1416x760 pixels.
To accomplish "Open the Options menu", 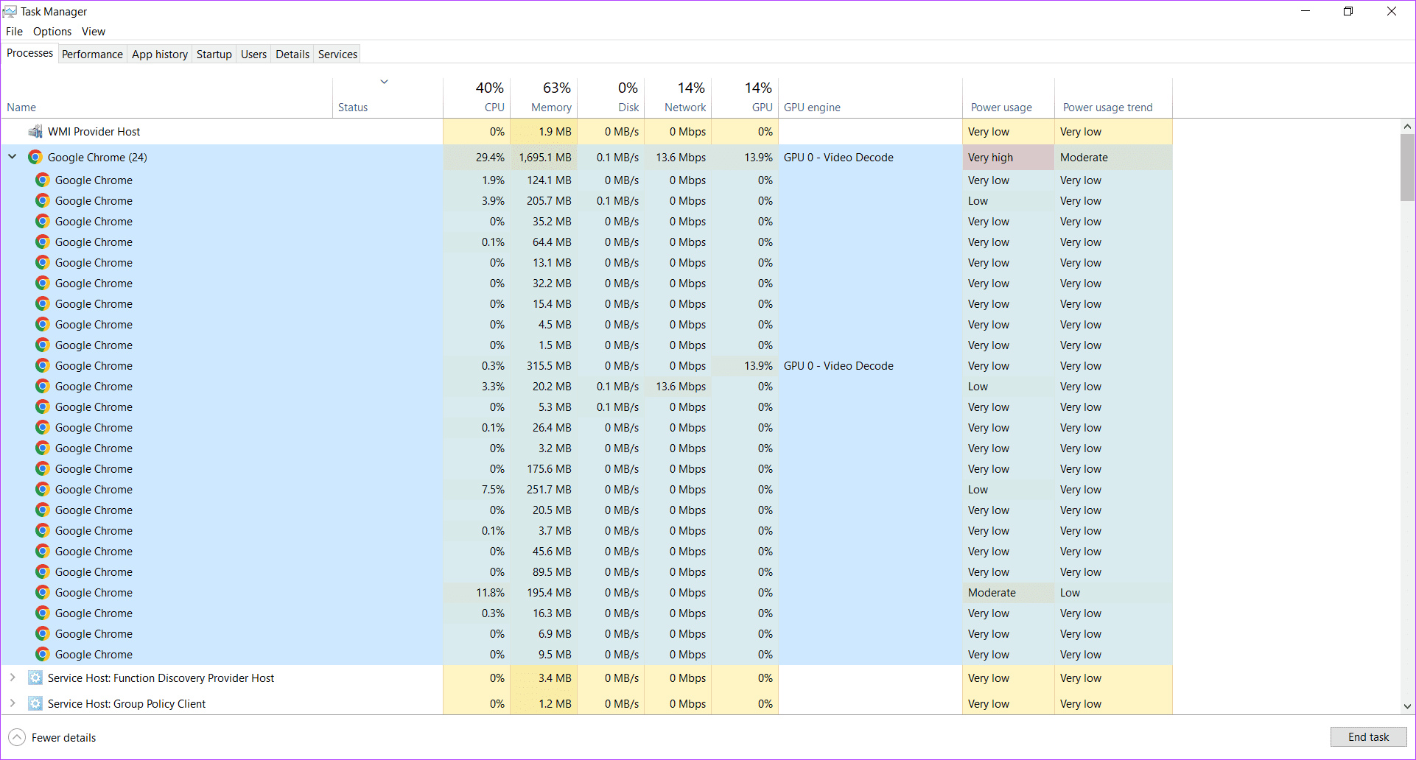I will (52, 32).
